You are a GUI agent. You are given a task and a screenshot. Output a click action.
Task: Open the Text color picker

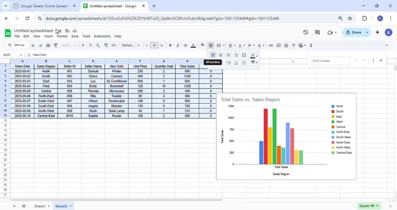pos(193,45)
